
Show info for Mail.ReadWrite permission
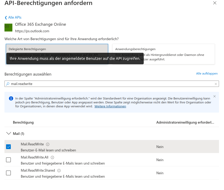pyautogui.click(x=48, y=144)
